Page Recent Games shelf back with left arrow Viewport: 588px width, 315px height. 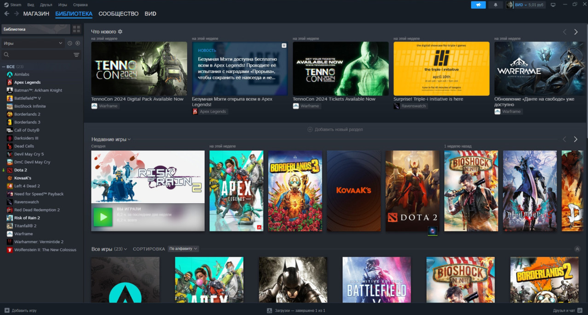click(x=565, y=139)
